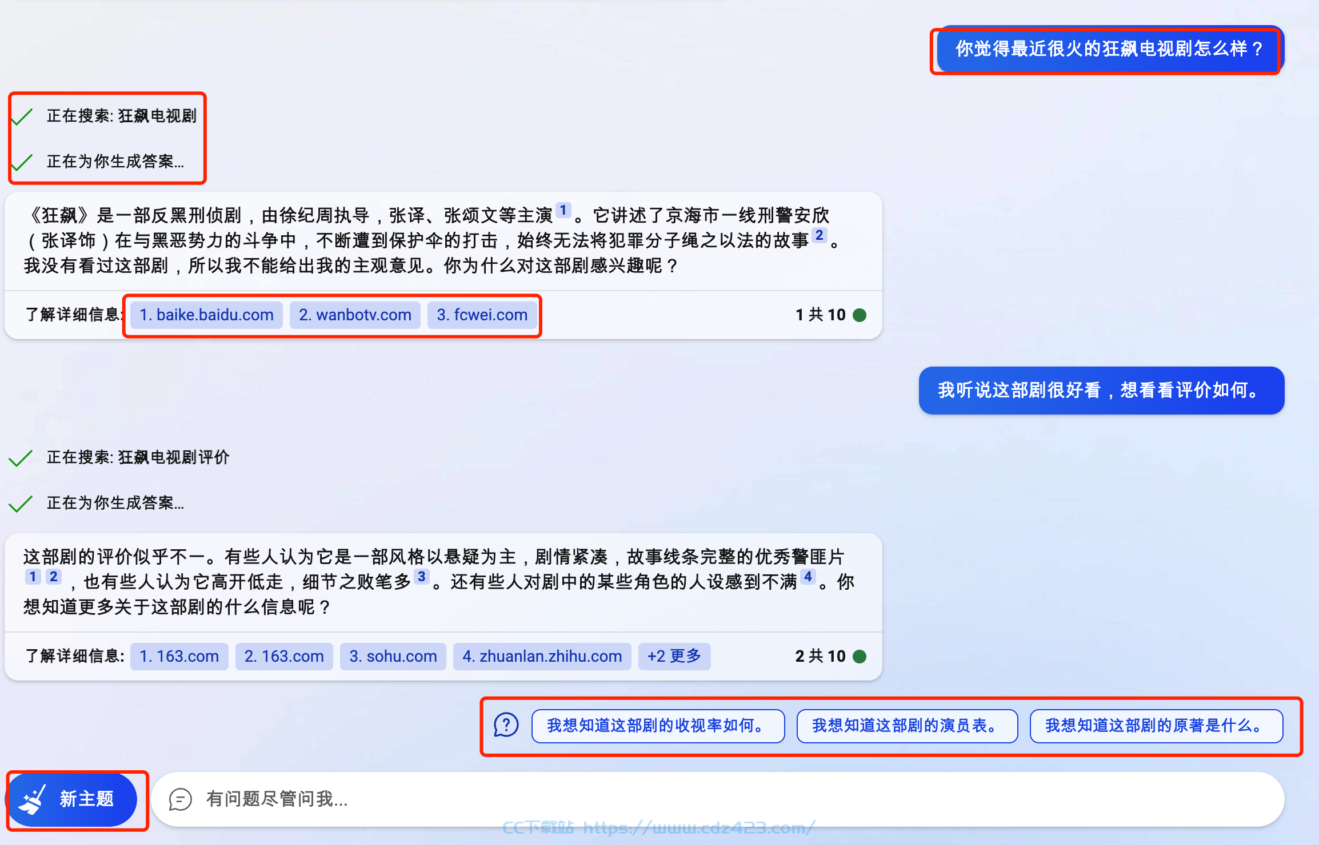
Task: Focus the 有问题尽管问我... input field
Action: click(718, 799)
